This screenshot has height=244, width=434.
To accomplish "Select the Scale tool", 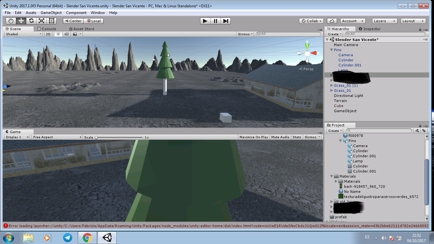I will pos(41,21).
